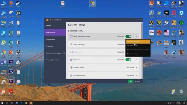Open the Устранение неисправностей tab

55,53
